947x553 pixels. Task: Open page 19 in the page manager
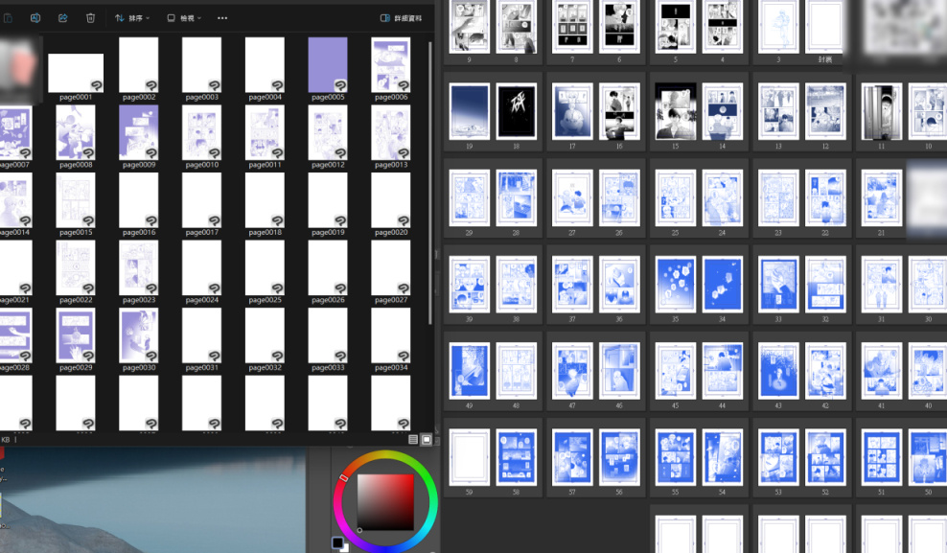click(x=470, y=112)
